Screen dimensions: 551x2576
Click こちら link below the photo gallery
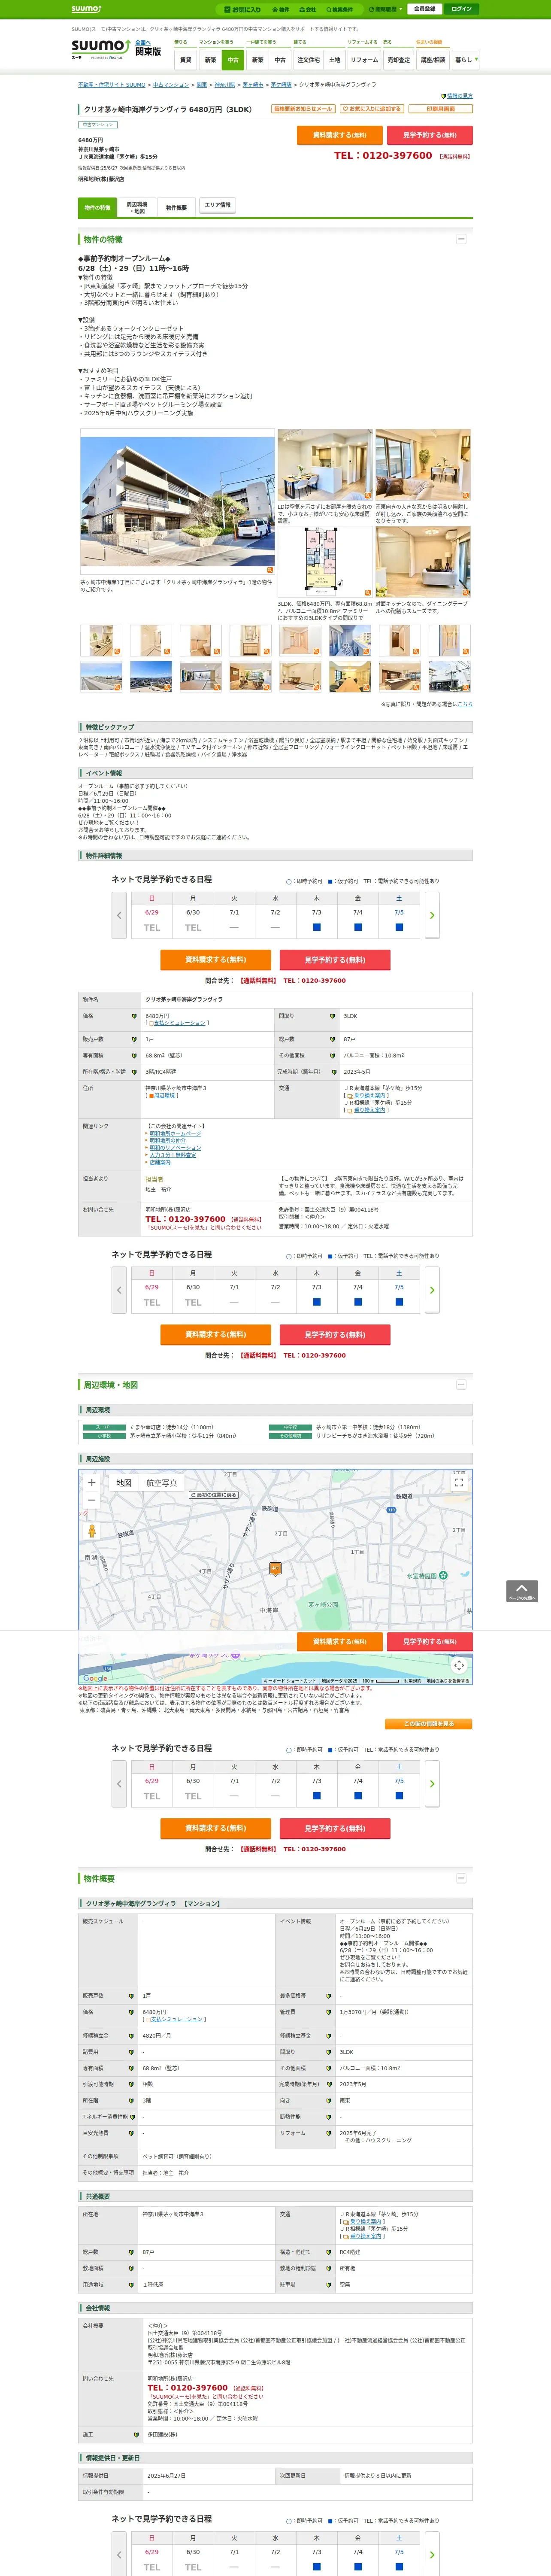coord(465,704)
